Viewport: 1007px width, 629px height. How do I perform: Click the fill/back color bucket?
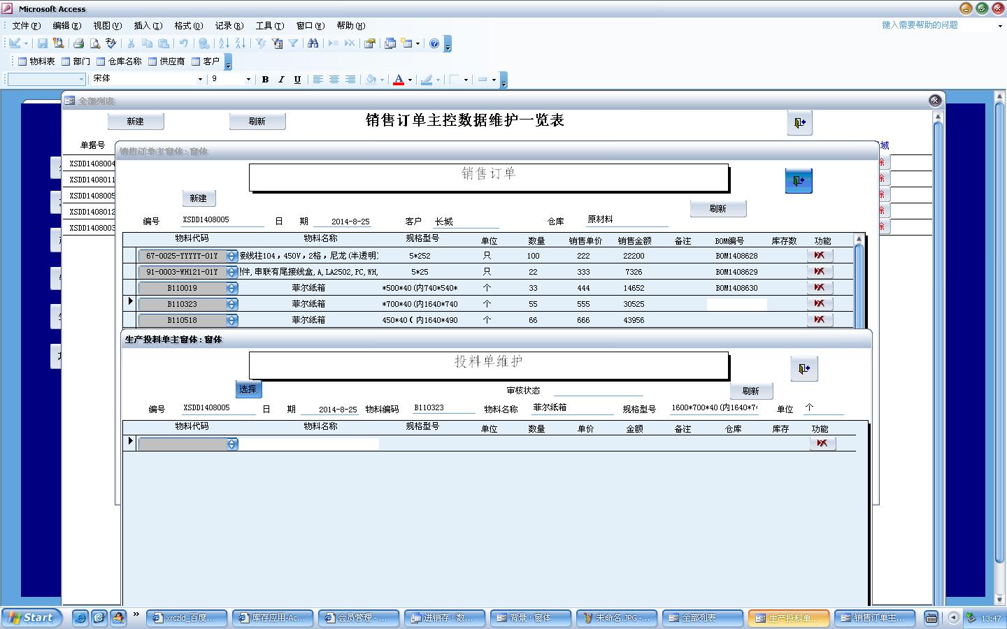(371, 80)
